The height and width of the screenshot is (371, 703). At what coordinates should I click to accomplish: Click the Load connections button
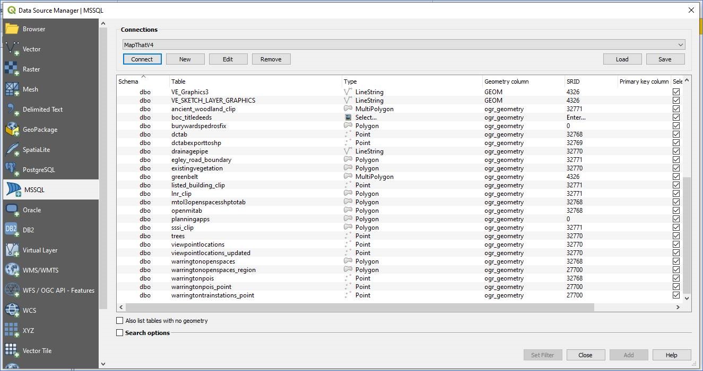pos(622,59)
